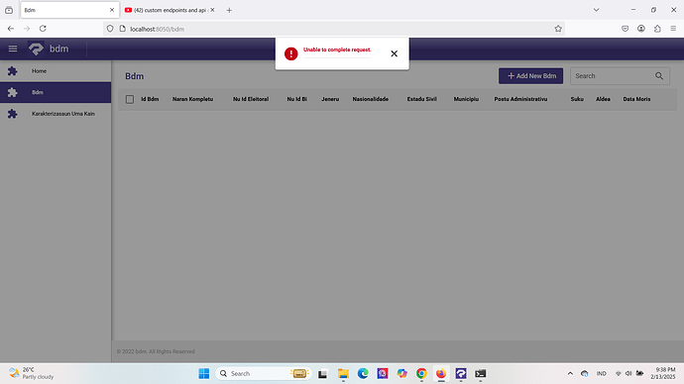684x384 pixels.
Task: Click the Add New Bdm button
Action: click(530, 76)
